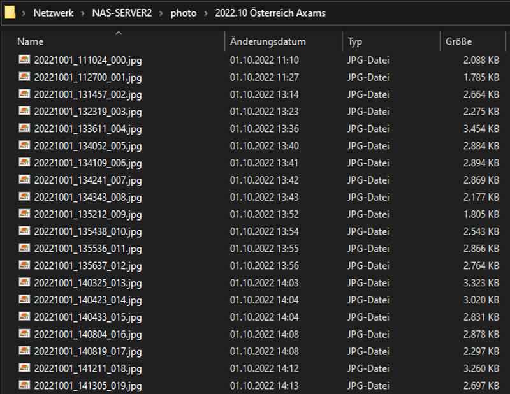Select file name 20221001_140423_014.jpg
The width and height of the screenshot is (510, 394).
click(88, 300)
